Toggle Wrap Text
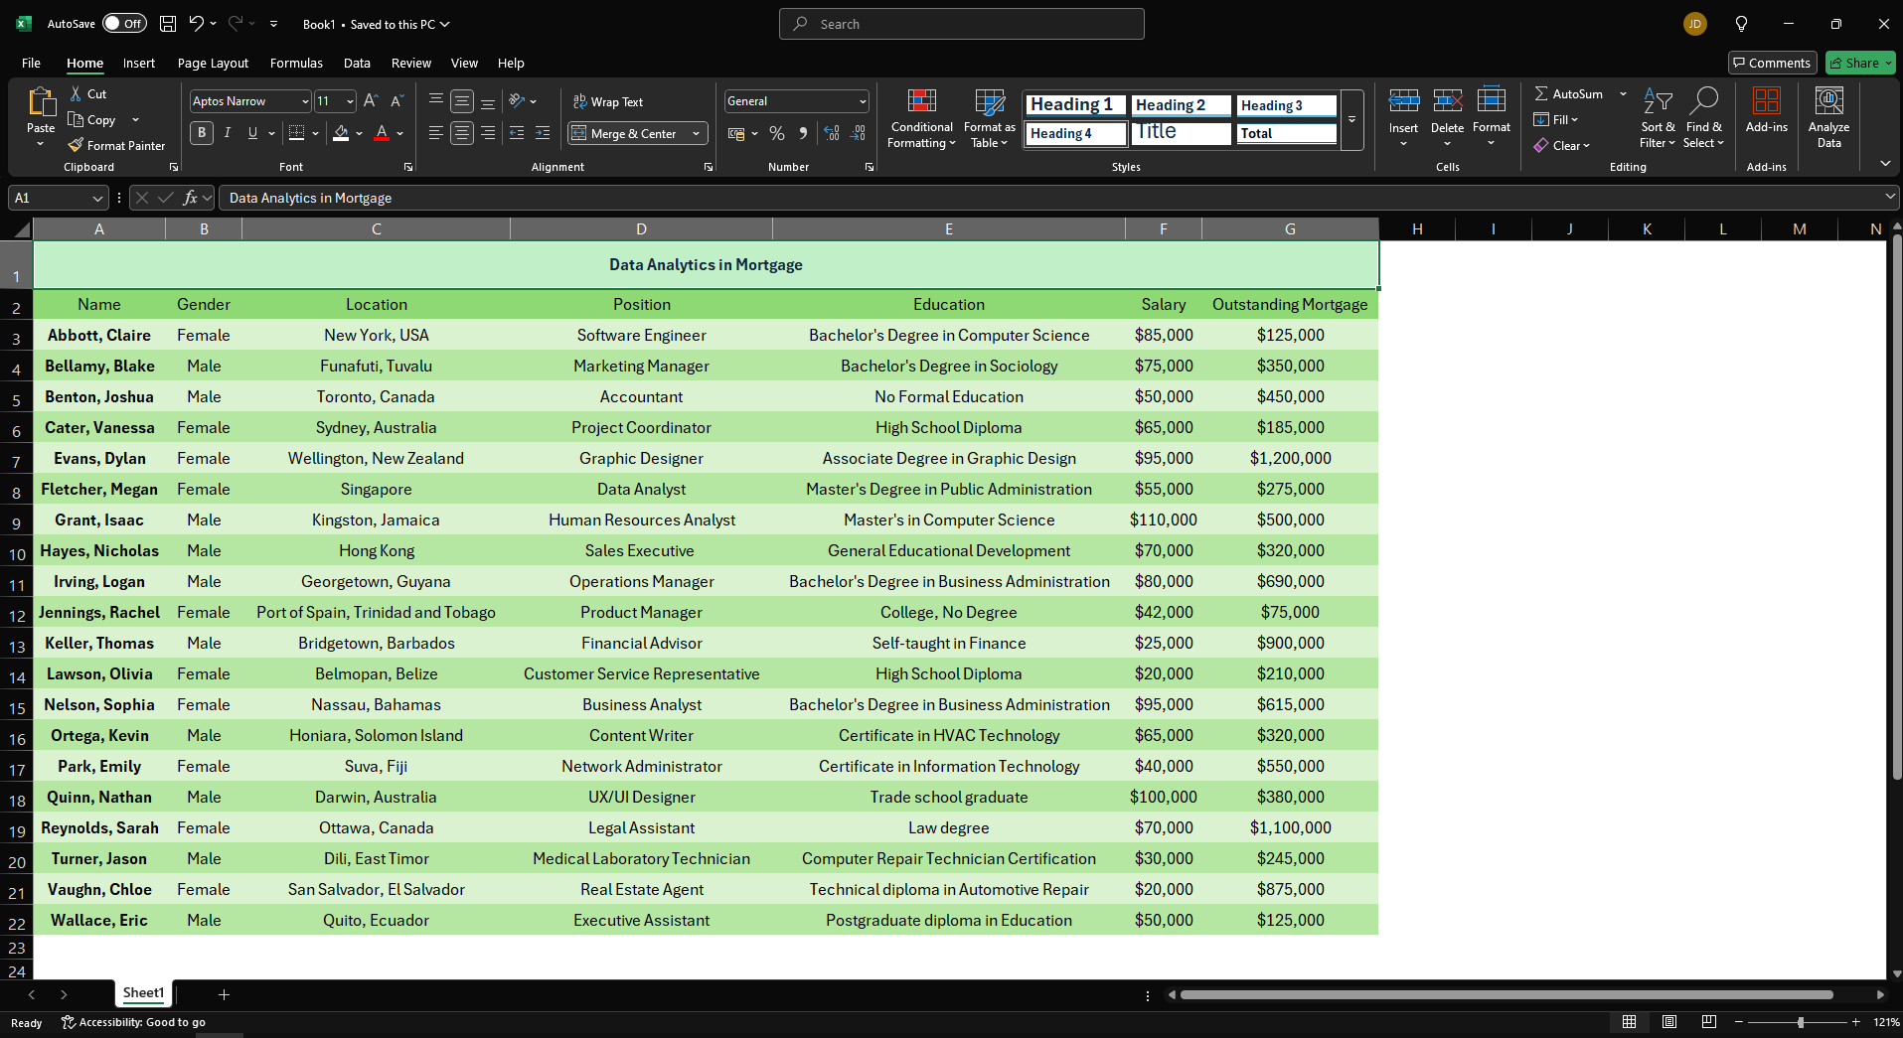The image size is (1903, 1038). pyautogui.click(x=608, y=101)
